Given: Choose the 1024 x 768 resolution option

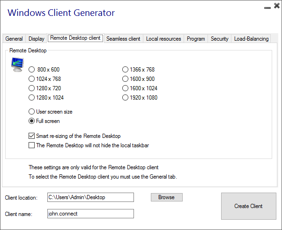Looking at the screenshot, I should [x=32, y=79].
